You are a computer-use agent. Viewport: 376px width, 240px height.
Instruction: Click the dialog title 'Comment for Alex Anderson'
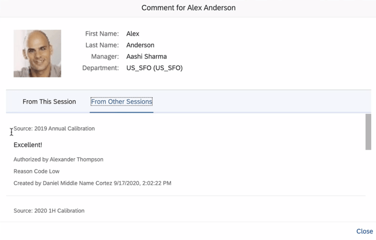188,8
